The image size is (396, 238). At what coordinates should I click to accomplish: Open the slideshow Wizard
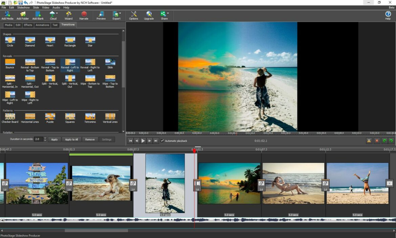tap(68, 15)
